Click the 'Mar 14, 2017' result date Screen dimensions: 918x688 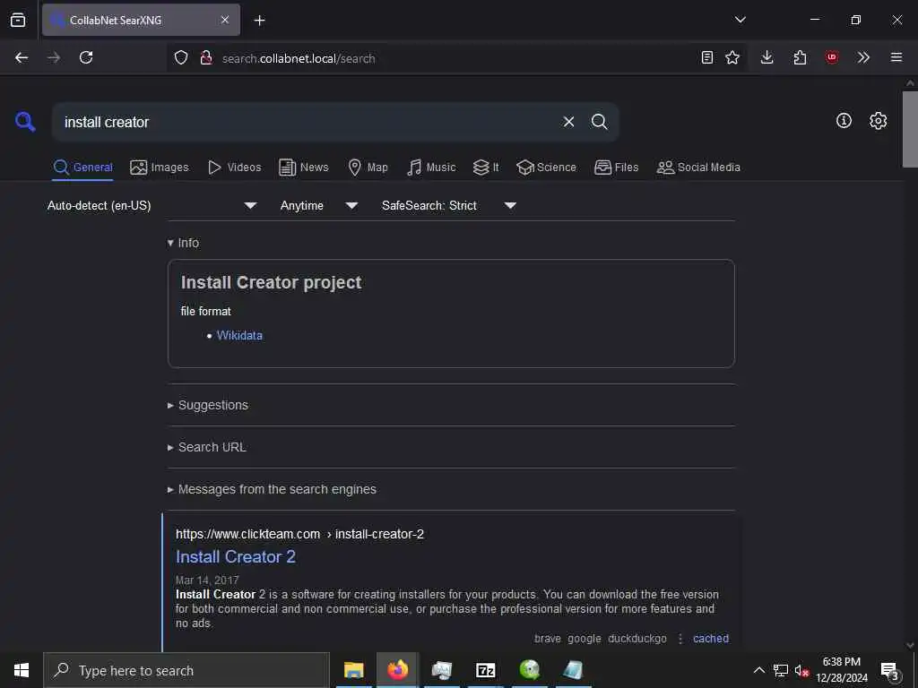pos(207,580)
